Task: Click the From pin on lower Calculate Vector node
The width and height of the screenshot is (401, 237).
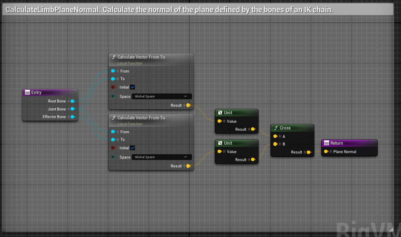Action: click(113, 132)
